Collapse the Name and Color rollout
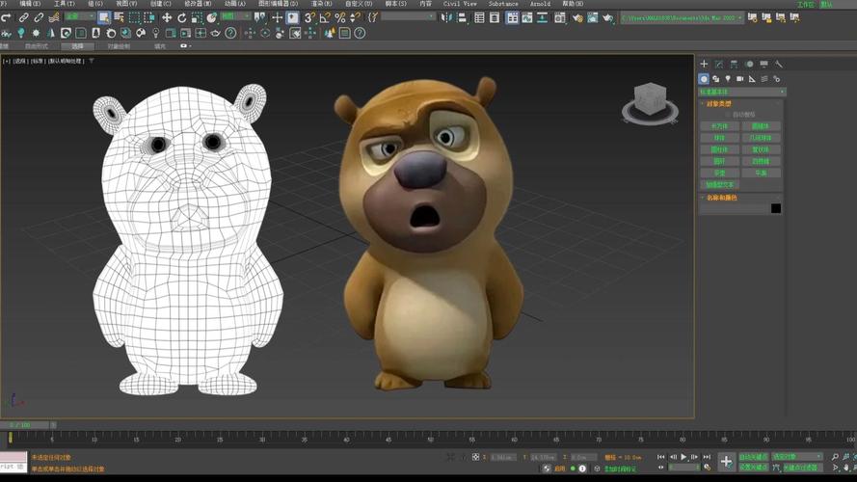857x482 pixels. [x=721, y=198]
